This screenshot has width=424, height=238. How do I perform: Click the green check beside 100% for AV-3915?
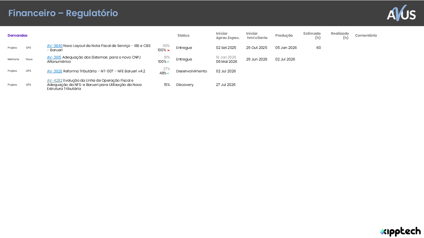click(x=168, y=62)
